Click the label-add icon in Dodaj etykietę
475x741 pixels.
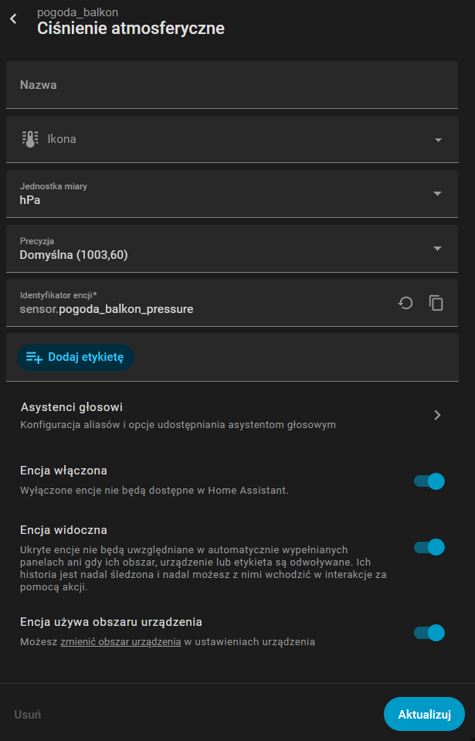pyautogui.click(x=34, y=358)
